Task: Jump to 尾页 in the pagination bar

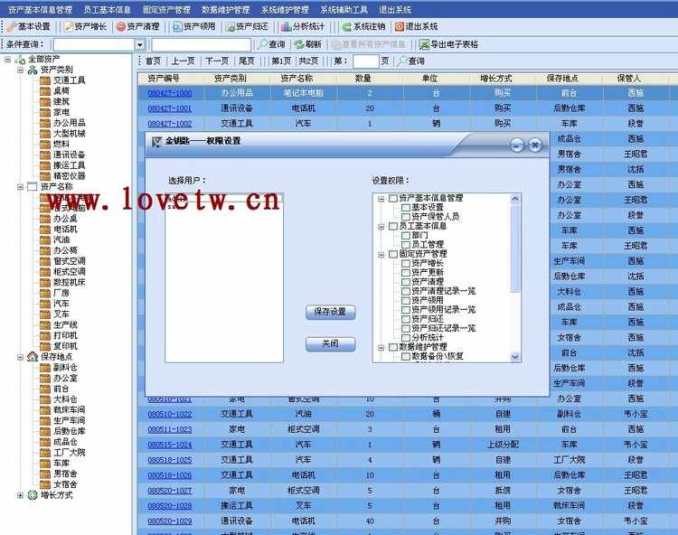Action: [247, 61]
